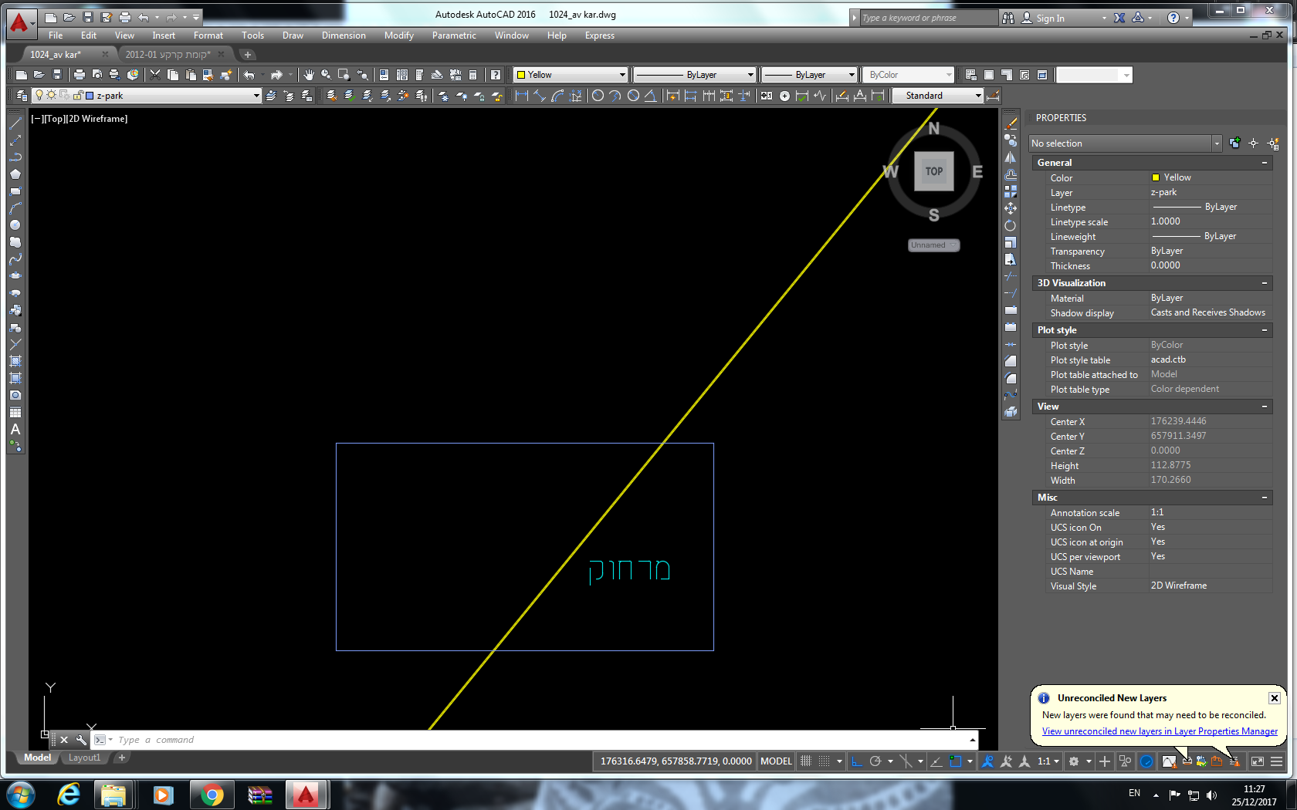Click the Center Mark dimension icon
Image resolution: width=1297 pixels, height=810 pixels.
point(784,96)
